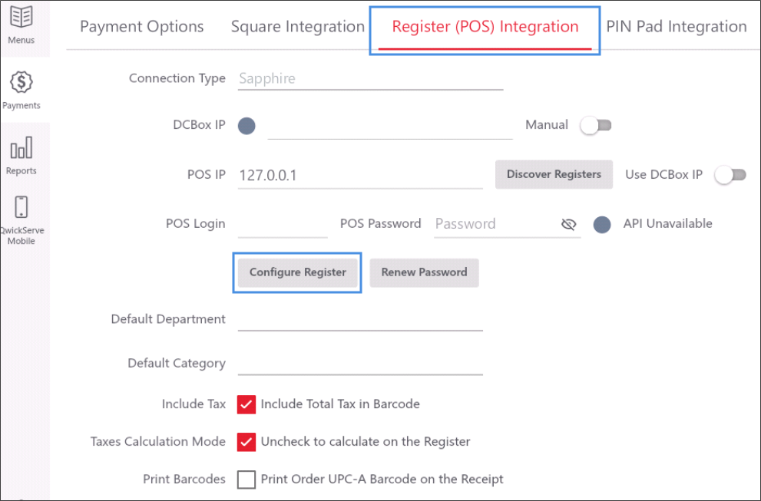This screenshot has height=501, width=761.
Task: Open the Menus sidebar icon
Action: tap(21, 18)
